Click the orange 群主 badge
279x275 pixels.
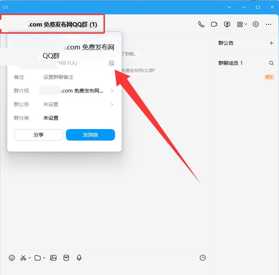coord(269,77)
